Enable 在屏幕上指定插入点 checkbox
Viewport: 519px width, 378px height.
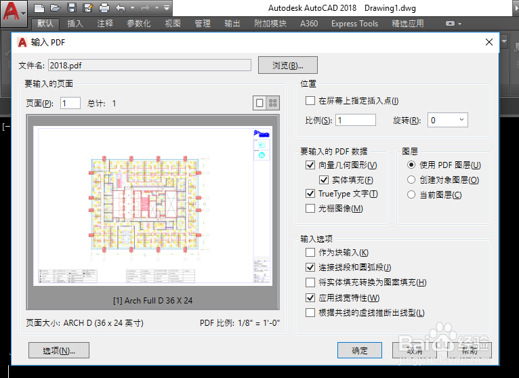coord(310,101)
